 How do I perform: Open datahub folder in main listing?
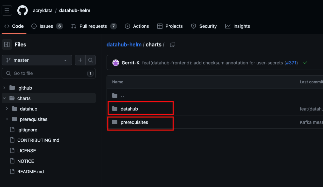129,109
